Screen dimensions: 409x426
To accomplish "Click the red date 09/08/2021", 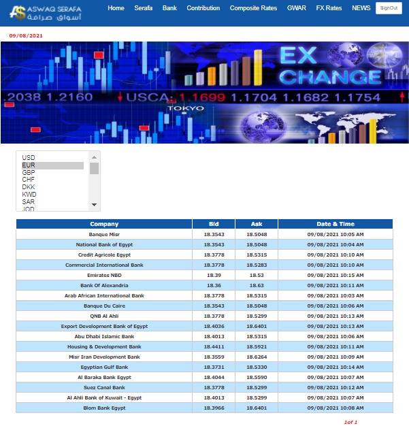I will point(26,35).
